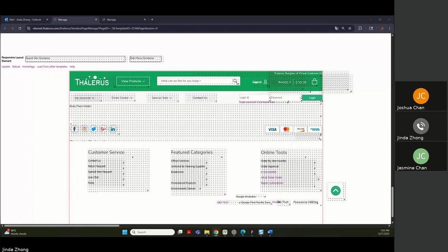The image size is (448, 252).
Task: Open the LinkedIn icon in the footer
Action: click(113, 129)
